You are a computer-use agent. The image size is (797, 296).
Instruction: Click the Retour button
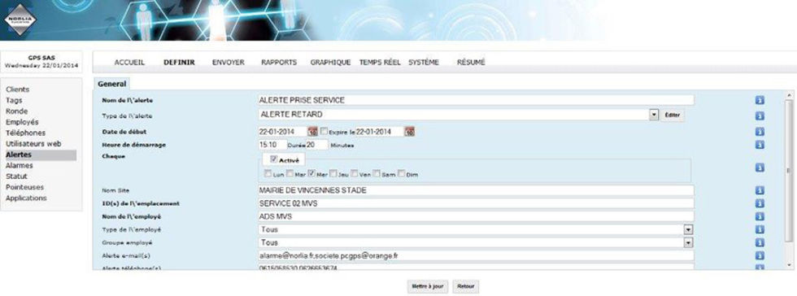point(465,287)
